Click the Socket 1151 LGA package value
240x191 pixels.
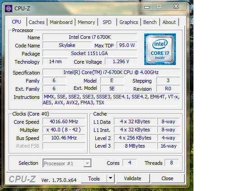(x=89, y=53)
